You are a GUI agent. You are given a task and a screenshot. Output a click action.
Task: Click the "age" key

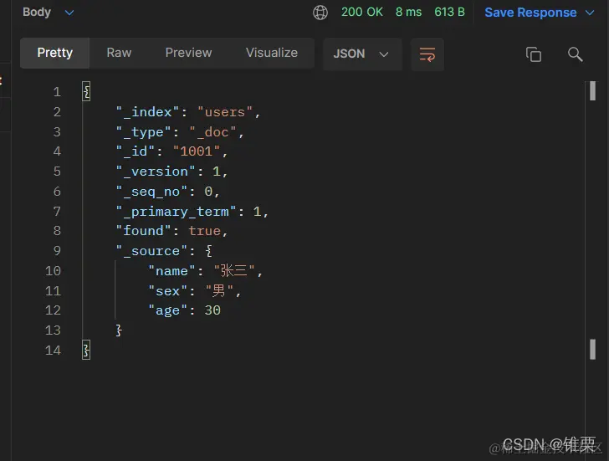click(168, 310)
